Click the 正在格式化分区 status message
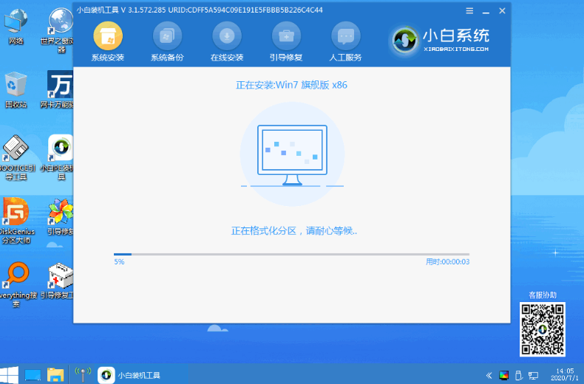The width and height of the screenshot is (584, 384). [294, 231]
